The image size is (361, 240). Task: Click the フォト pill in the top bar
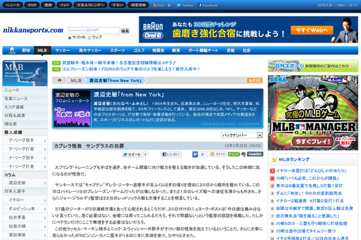click(x=65, y=5)
